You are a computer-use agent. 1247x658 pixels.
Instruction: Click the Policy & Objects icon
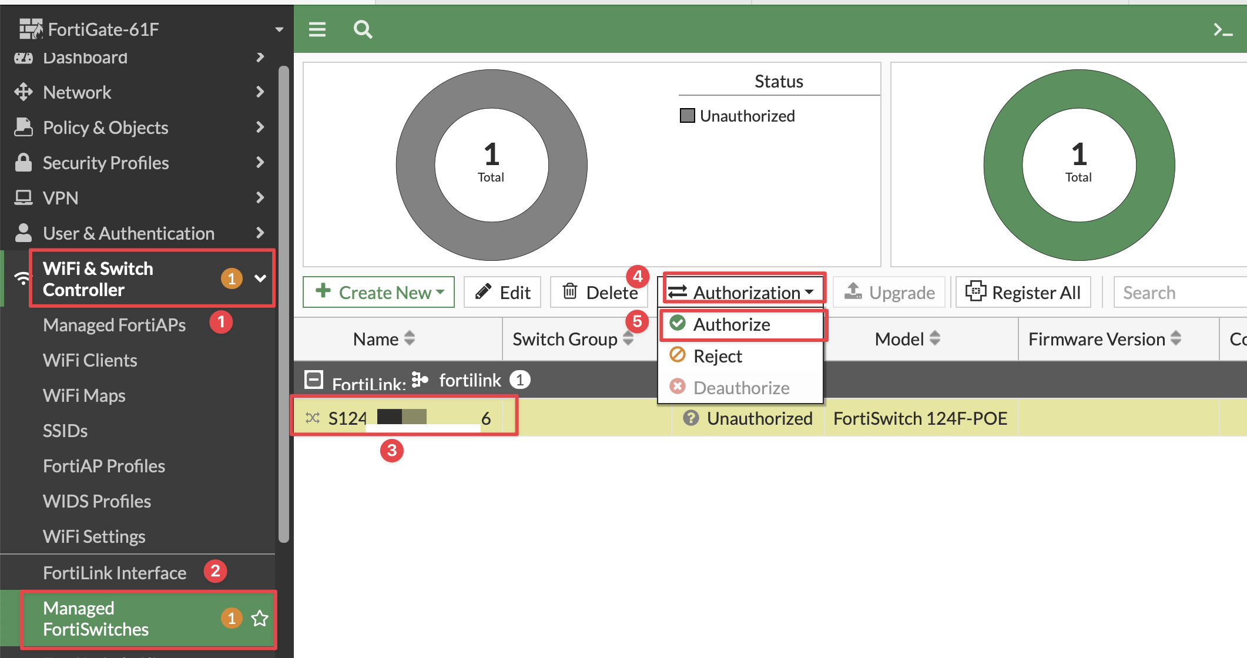point(23,127)
